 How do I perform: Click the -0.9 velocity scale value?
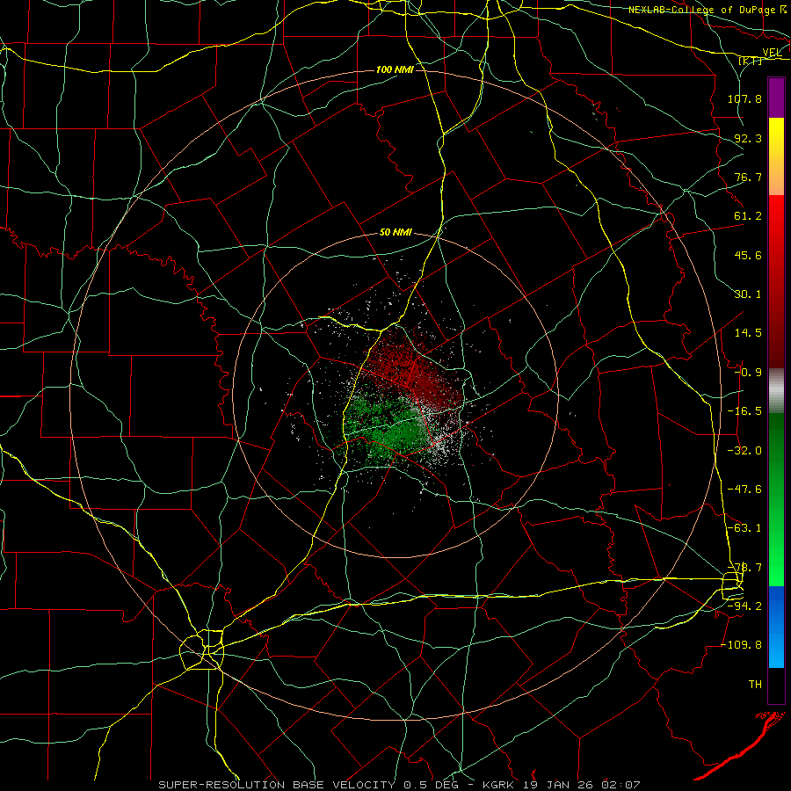748,373
